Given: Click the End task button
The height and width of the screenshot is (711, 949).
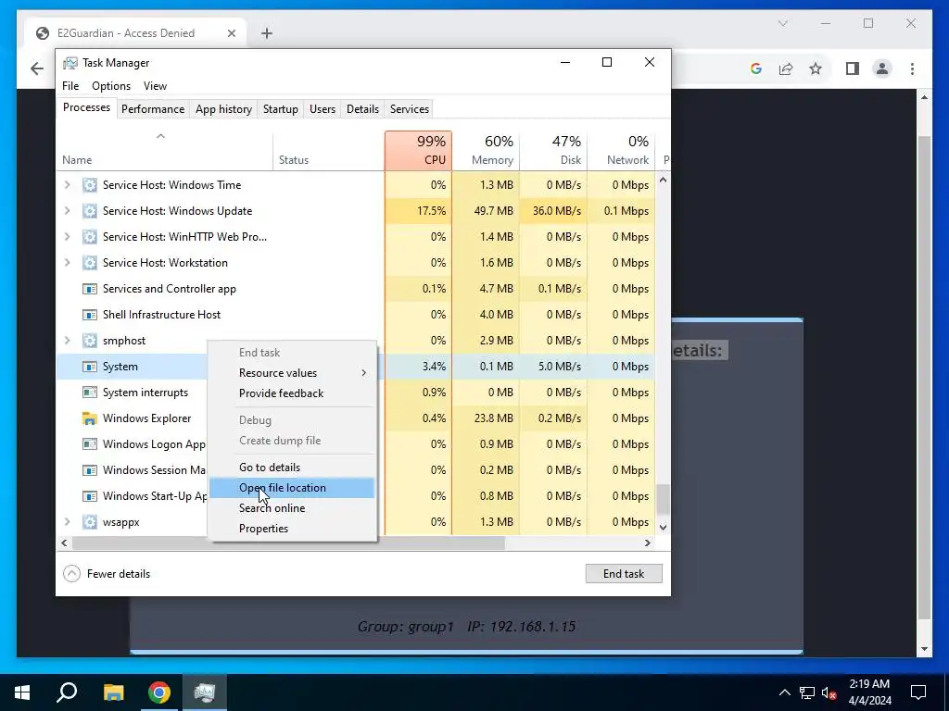Looking at the screenshot, I should pos(624,574).
